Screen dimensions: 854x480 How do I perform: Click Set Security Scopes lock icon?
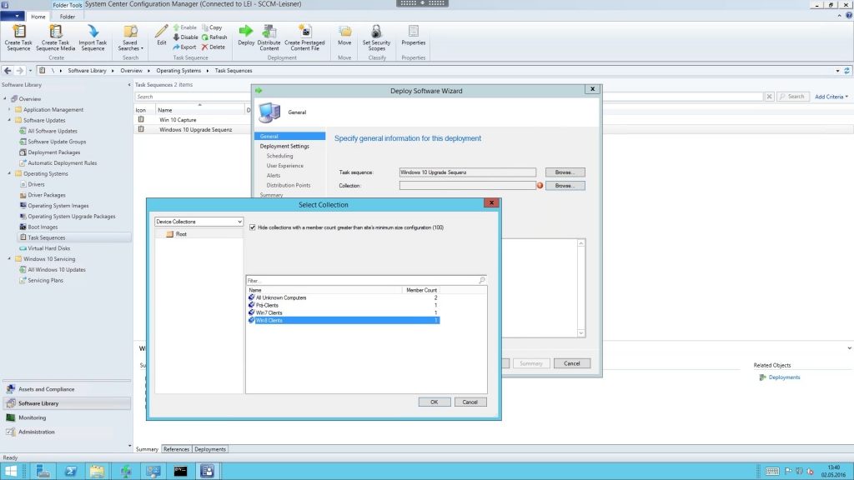coord(376,31)
